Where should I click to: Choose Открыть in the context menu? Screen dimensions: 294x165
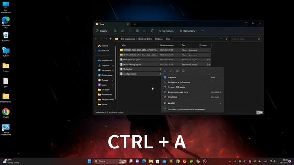(192, 77)
